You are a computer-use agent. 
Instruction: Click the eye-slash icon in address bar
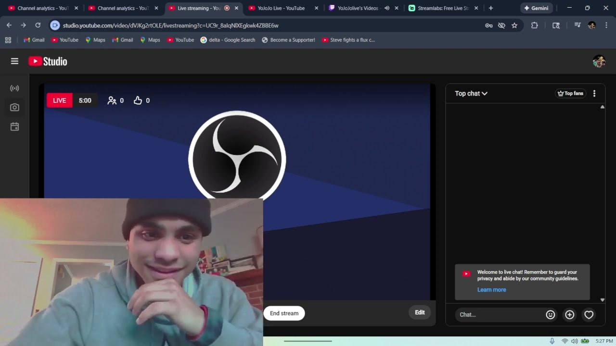pyautogui.click(x=501, y=25)
